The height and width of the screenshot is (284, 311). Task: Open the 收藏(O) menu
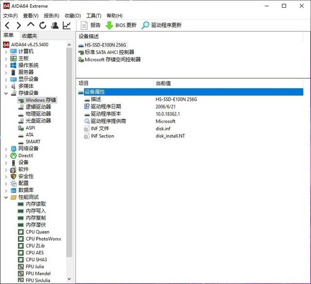tap(73, 16)
